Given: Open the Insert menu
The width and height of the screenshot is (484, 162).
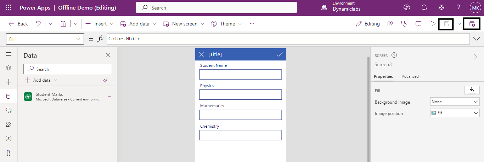Looking at the screenshot, I should pos(100,24).
